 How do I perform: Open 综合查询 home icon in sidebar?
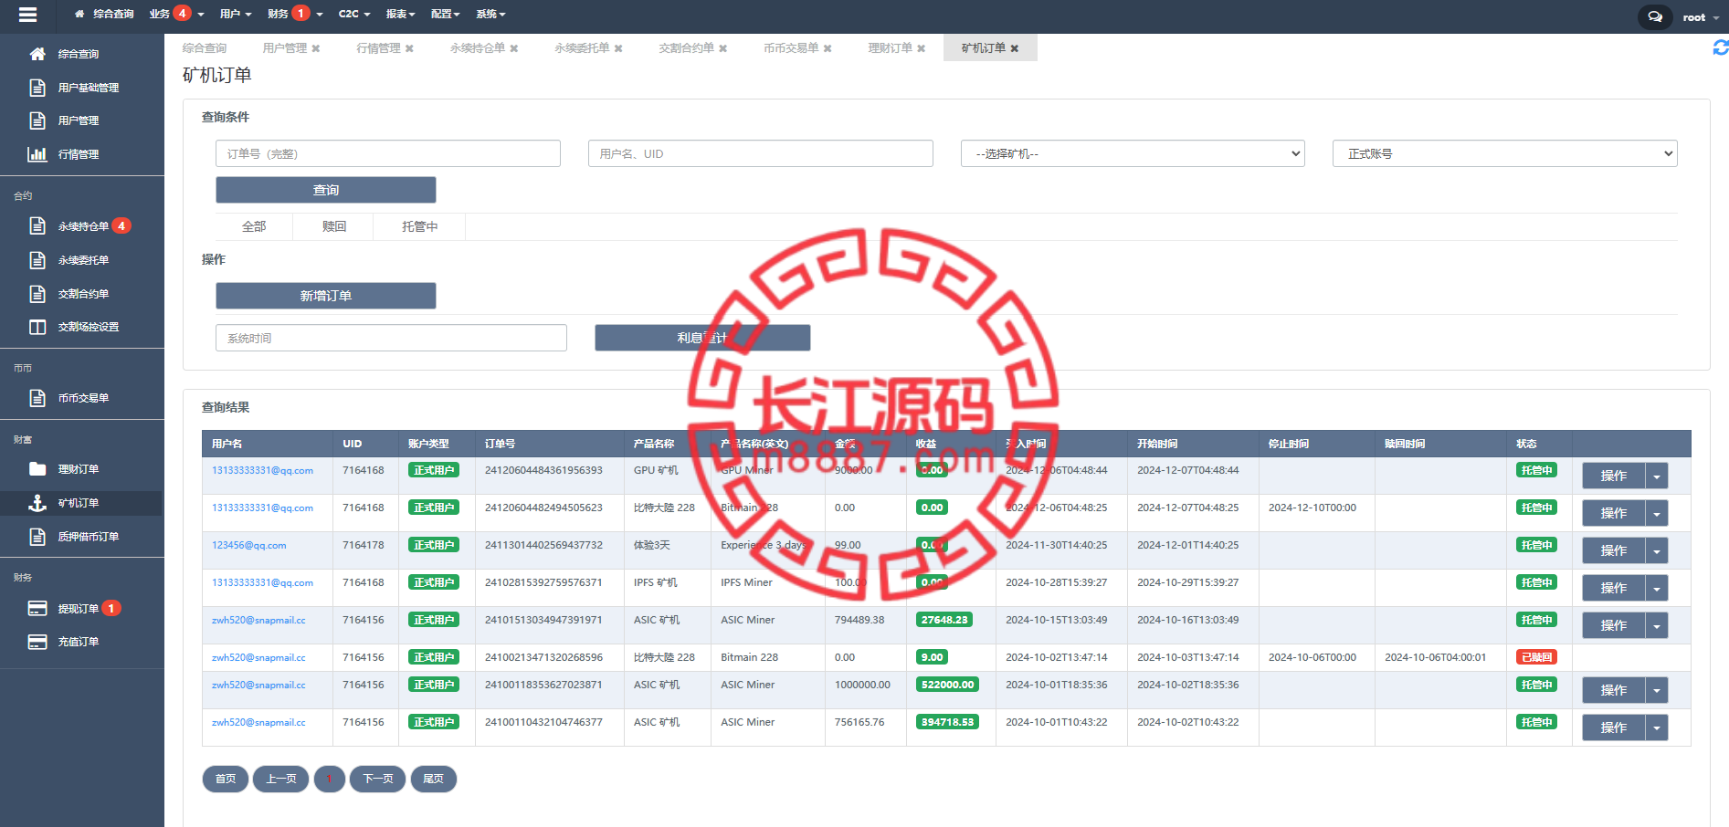(37, 54)
